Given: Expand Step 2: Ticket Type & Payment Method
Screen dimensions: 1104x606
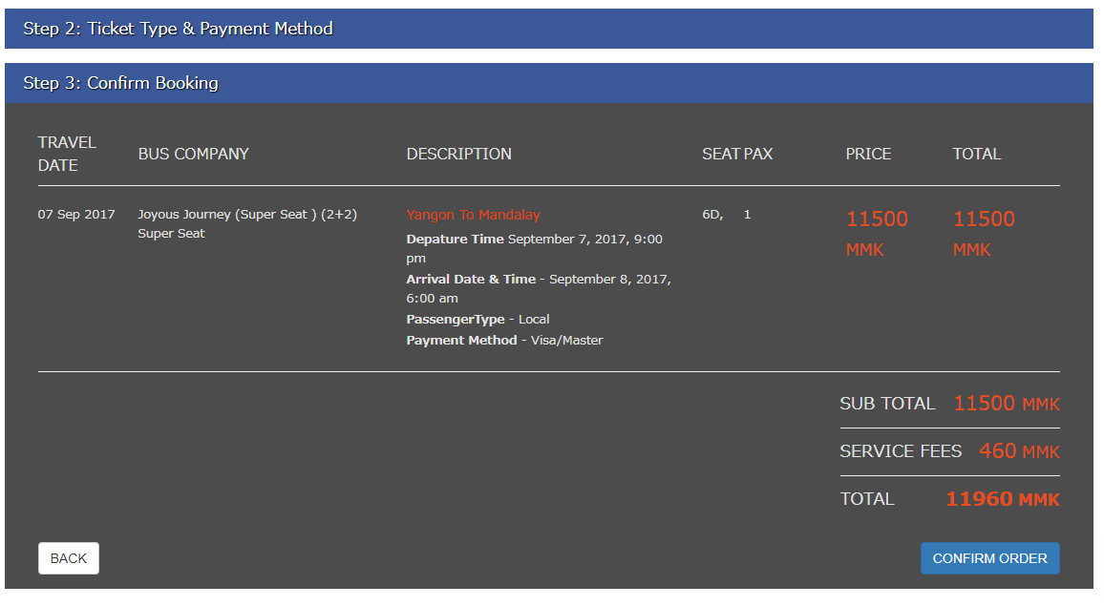Looking at the screenshot, I should [179, 29].
